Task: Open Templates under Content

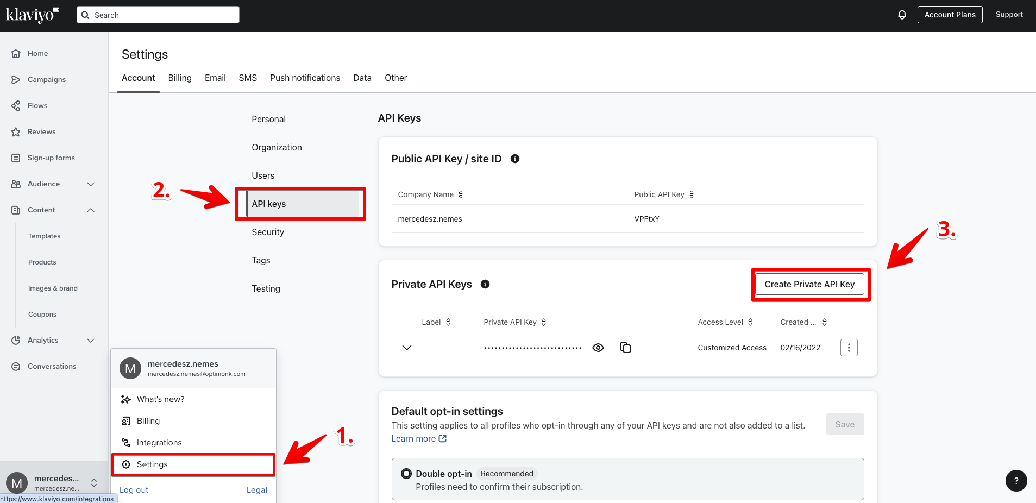Action: pos(45,236)
